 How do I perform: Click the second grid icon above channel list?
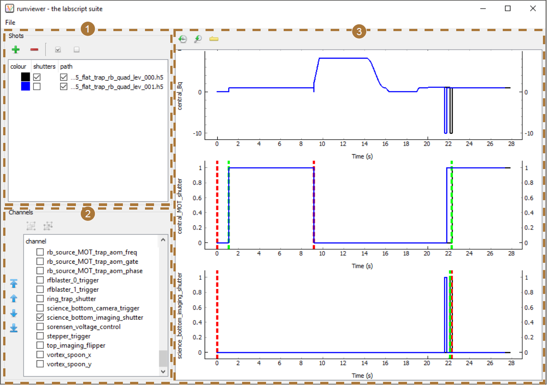(x=48, y=225)
